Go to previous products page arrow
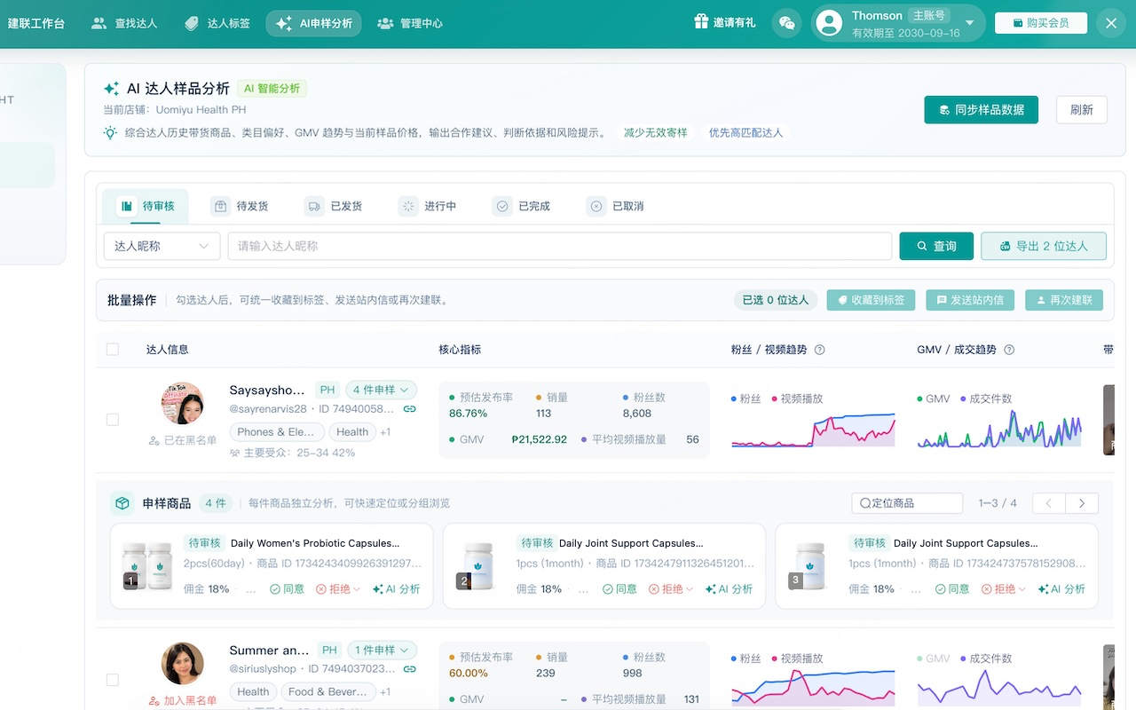Screen dimensions: 1136x710 coord(1049,503)
